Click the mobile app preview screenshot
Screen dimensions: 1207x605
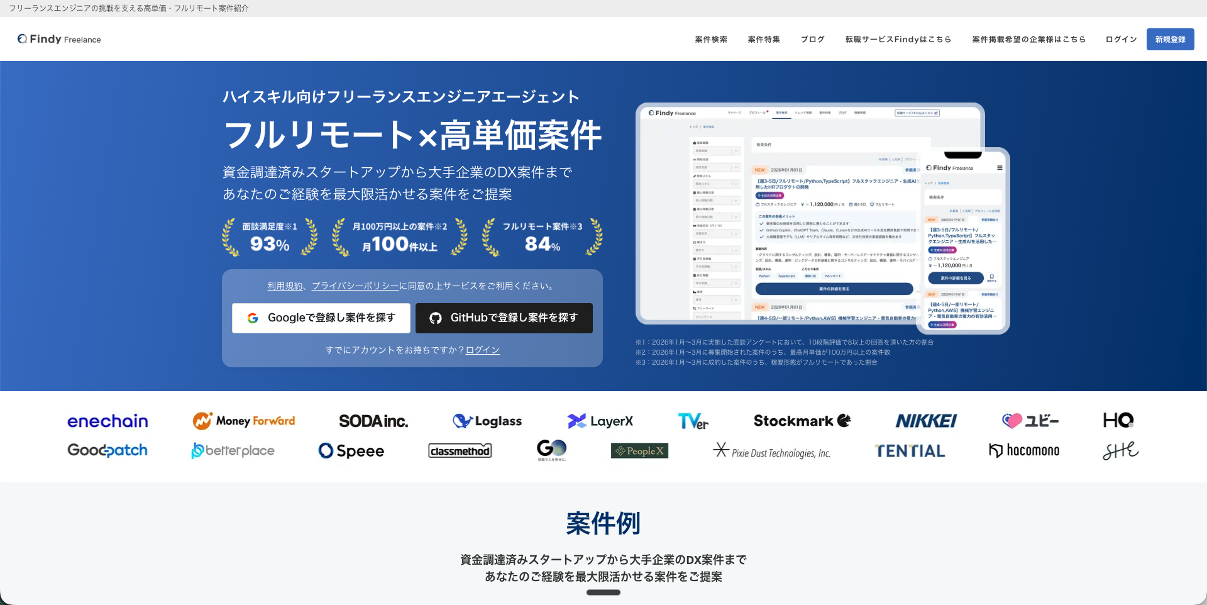coord(963,241)
